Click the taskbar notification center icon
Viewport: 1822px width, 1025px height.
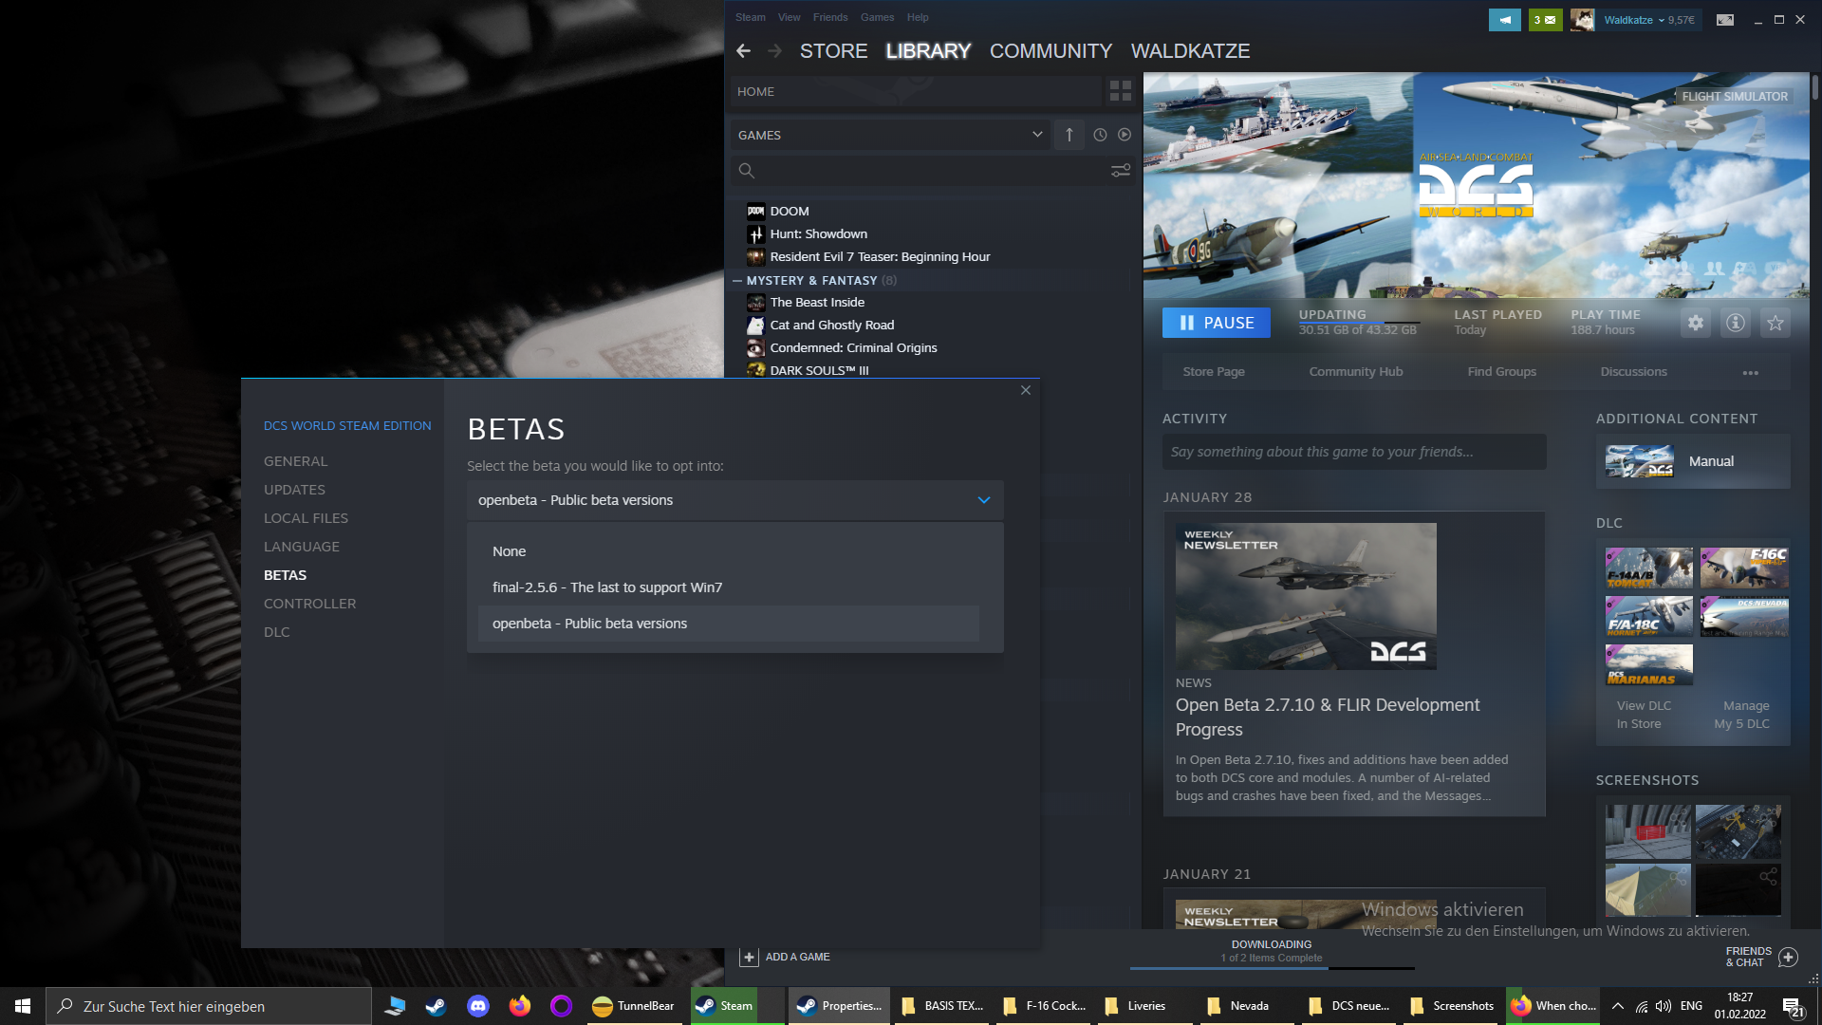1793,1006
